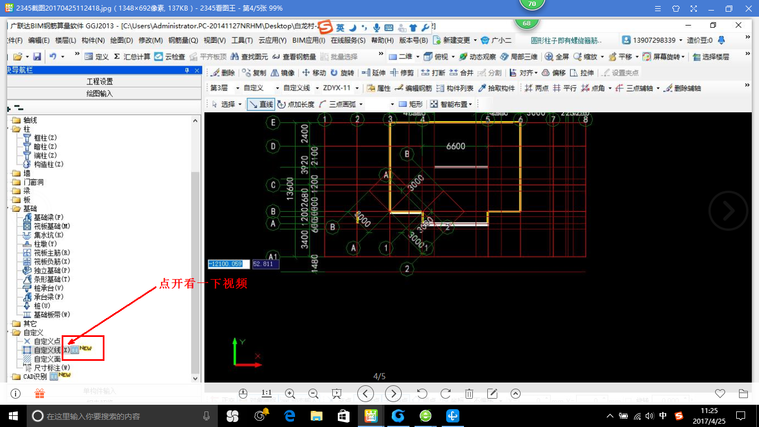
Task: Switch to the 绘图输入 navigation tab
Action: (100, 93)
